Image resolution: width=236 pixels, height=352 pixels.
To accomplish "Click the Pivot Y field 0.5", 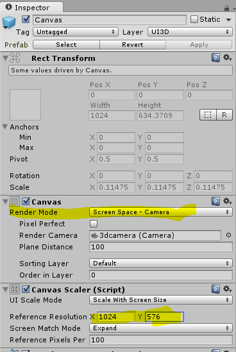I will point(164,159).
